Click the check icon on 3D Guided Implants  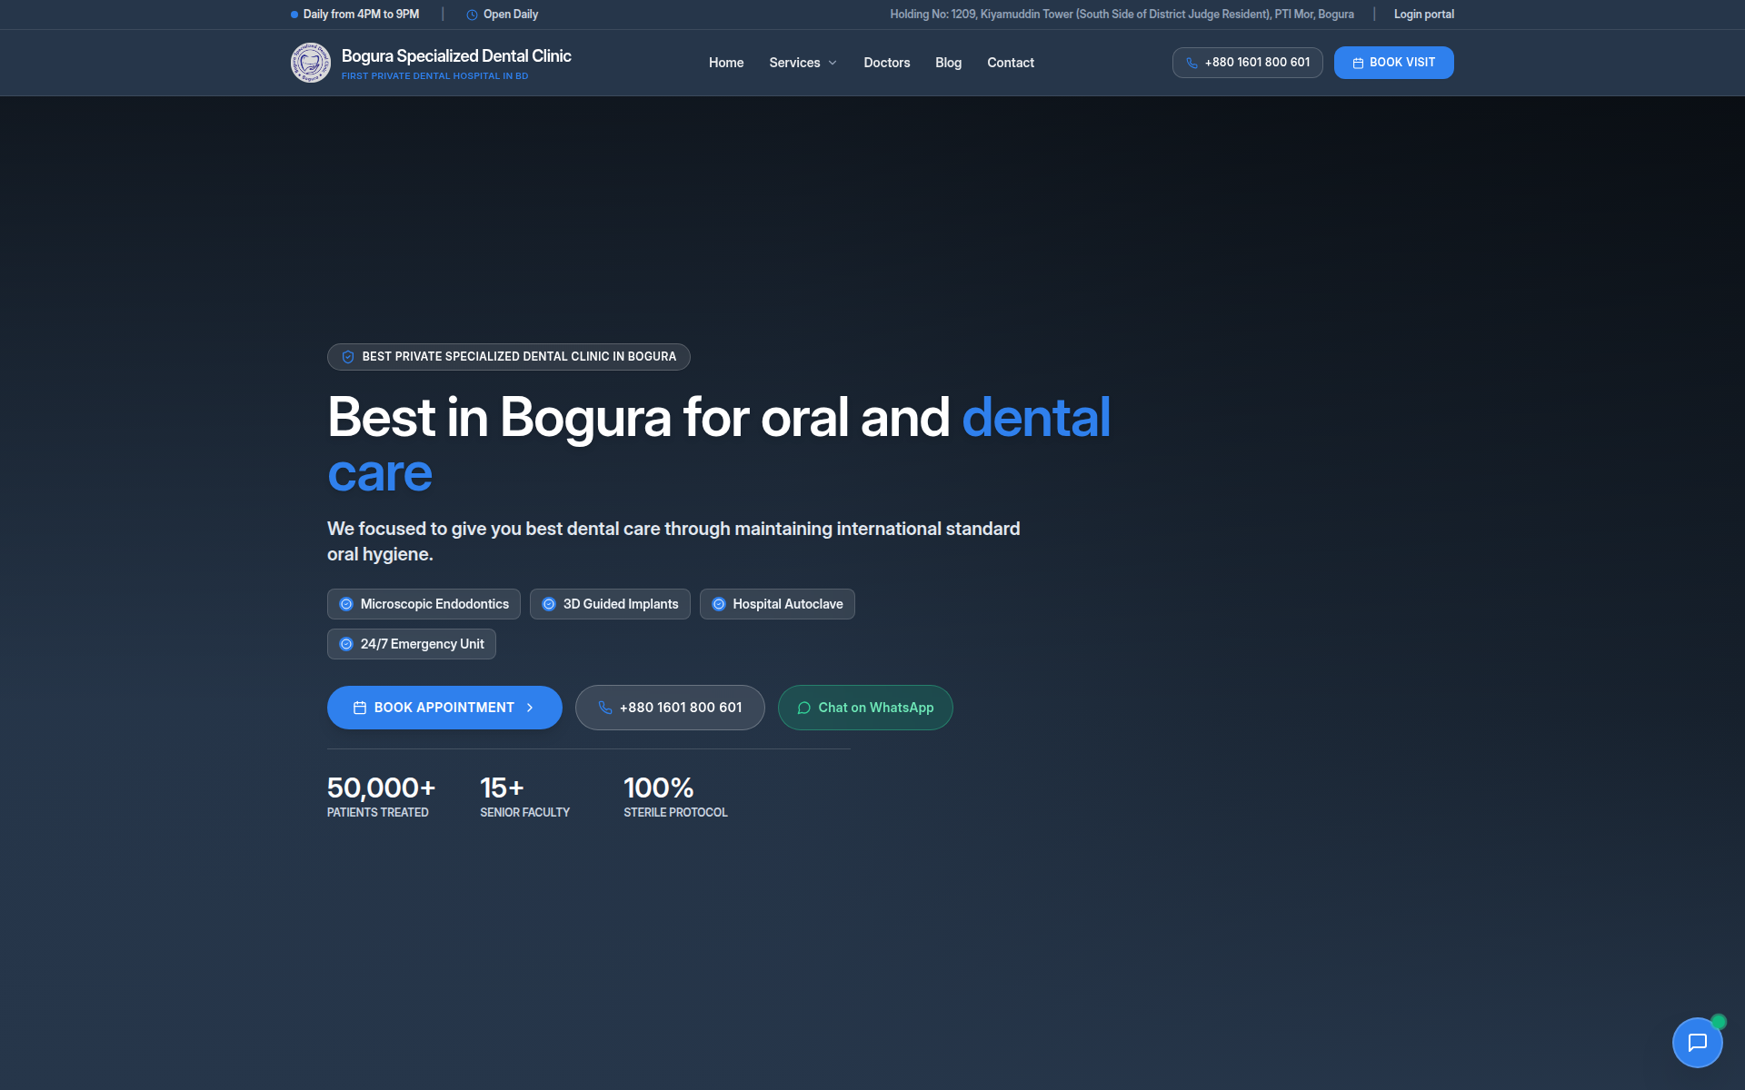tap(549, 604)
